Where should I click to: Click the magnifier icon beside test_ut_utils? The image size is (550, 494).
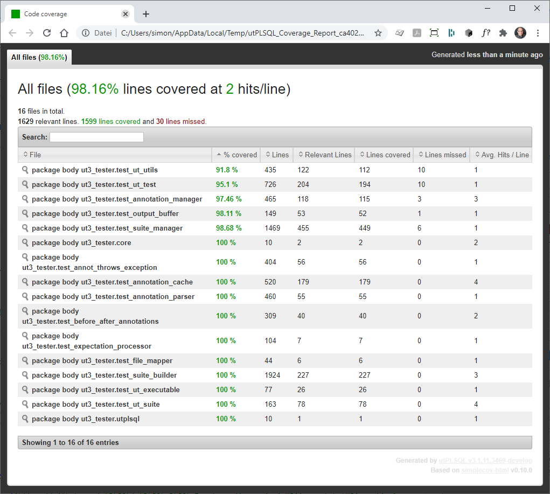(x=25, y=170)
